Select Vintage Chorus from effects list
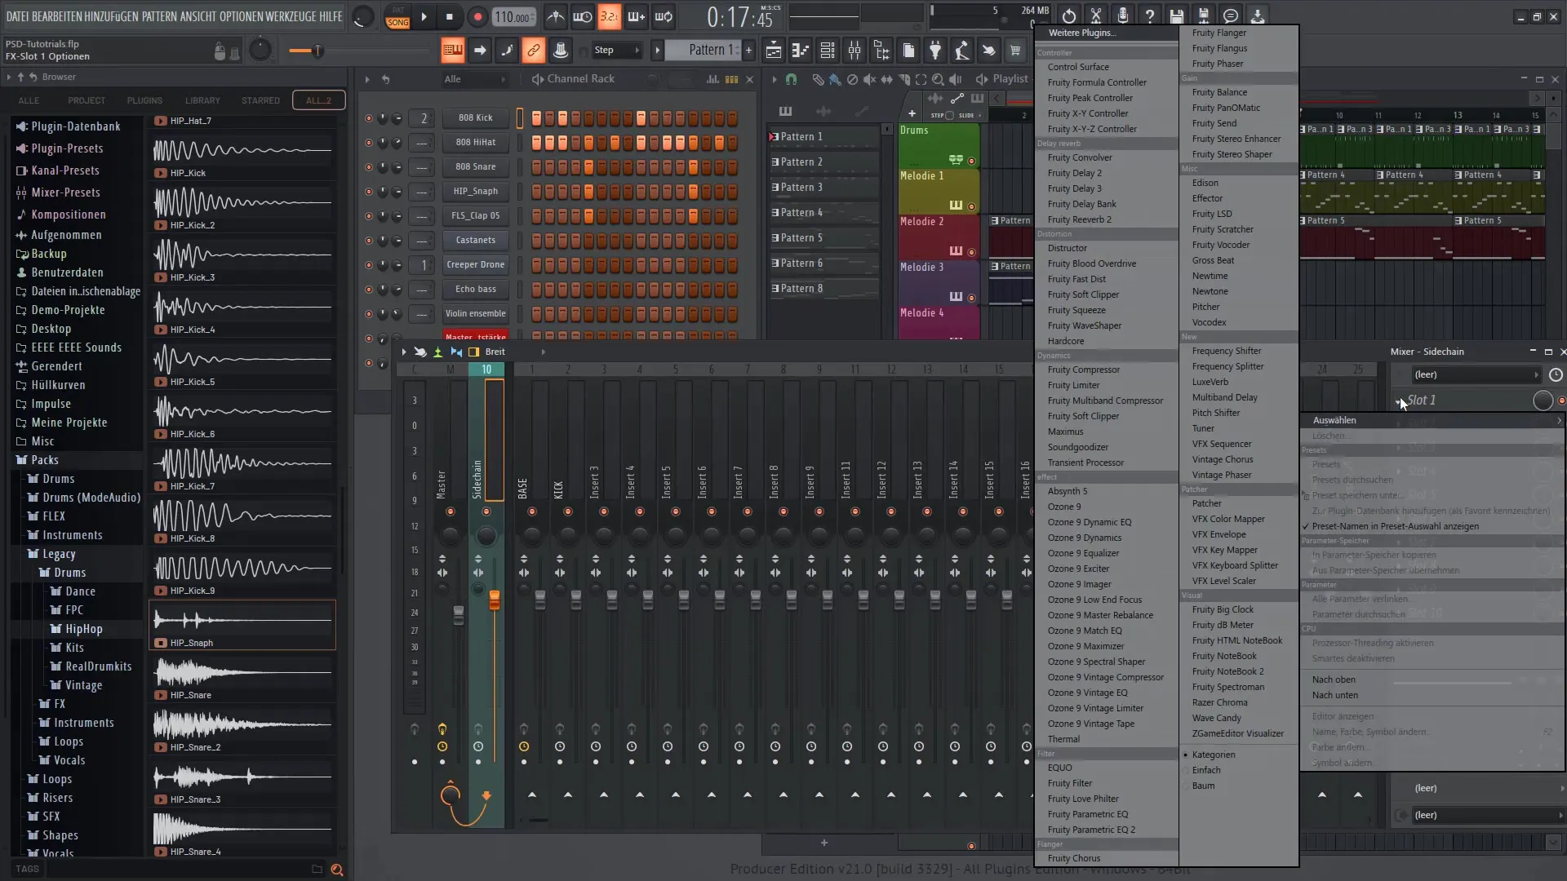Screen dimensions: 1567x881 click(1222, 458)
